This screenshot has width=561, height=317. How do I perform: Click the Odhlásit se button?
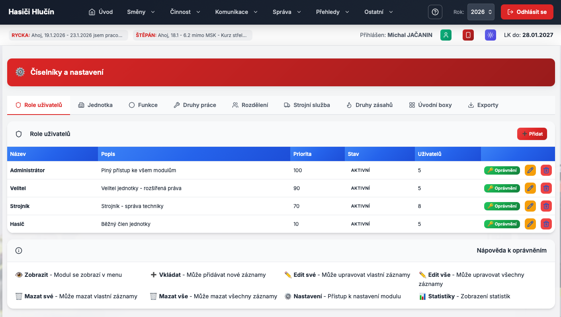[527, 12]
